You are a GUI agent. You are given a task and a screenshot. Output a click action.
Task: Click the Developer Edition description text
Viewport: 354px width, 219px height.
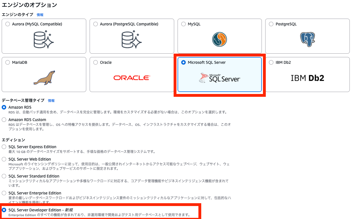[x=99, y=215]
